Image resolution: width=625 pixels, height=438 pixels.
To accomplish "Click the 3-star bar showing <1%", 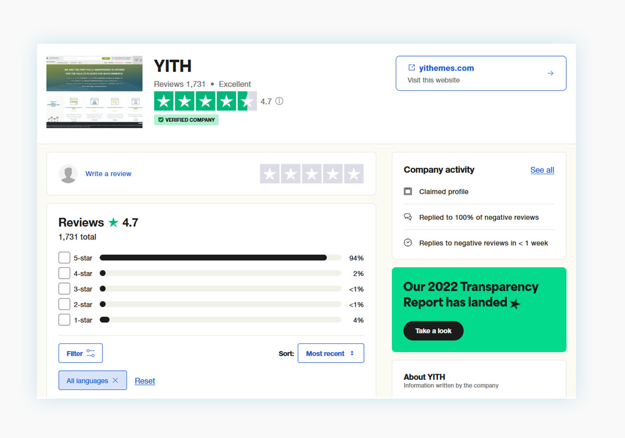I will [x=220, y=289].
